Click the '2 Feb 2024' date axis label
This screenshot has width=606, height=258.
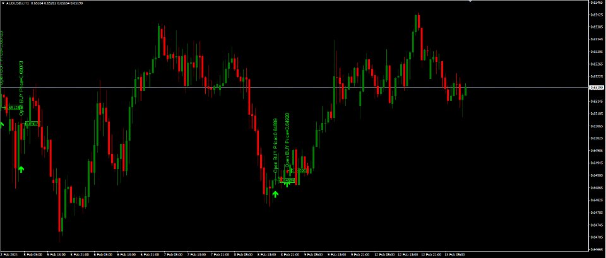coord(9,254)
